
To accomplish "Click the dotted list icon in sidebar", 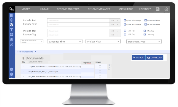I will tap(12, 45).
